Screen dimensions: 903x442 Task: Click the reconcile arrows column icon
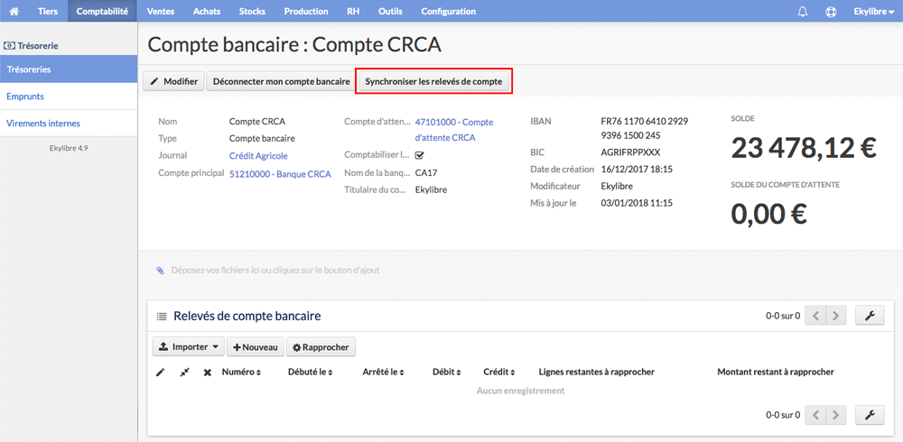pos(184,373)
